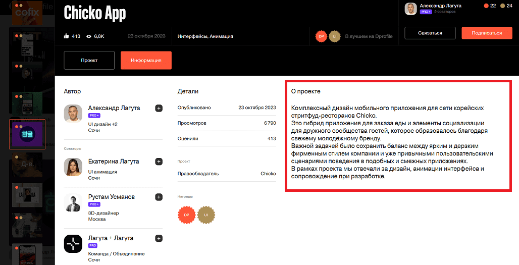Click the PRO+ badge under Рустам Усманов

pos(94,204)
